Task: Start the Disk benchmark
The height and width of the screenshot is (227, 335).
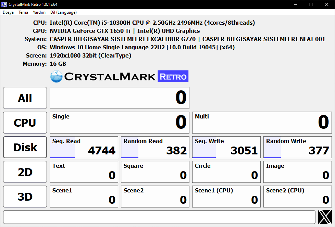Action: (25, 147)
